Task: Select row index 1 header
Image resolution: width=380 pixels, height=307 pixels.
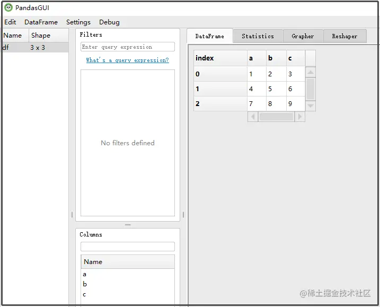Action: pyautogui.click(x=220, y=89)
